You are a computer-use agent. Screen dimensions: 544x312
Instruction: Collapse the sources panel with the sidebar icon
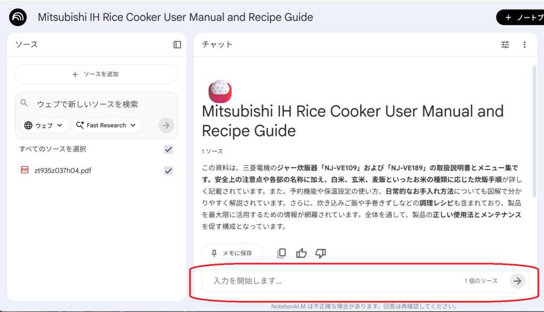coord(177,45)
